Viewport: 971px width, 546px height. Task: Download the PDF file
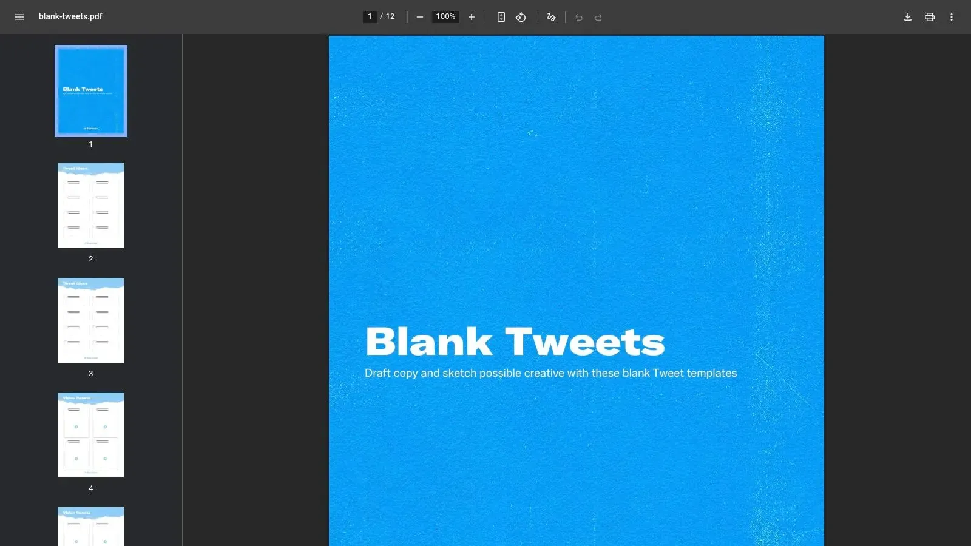908,17
